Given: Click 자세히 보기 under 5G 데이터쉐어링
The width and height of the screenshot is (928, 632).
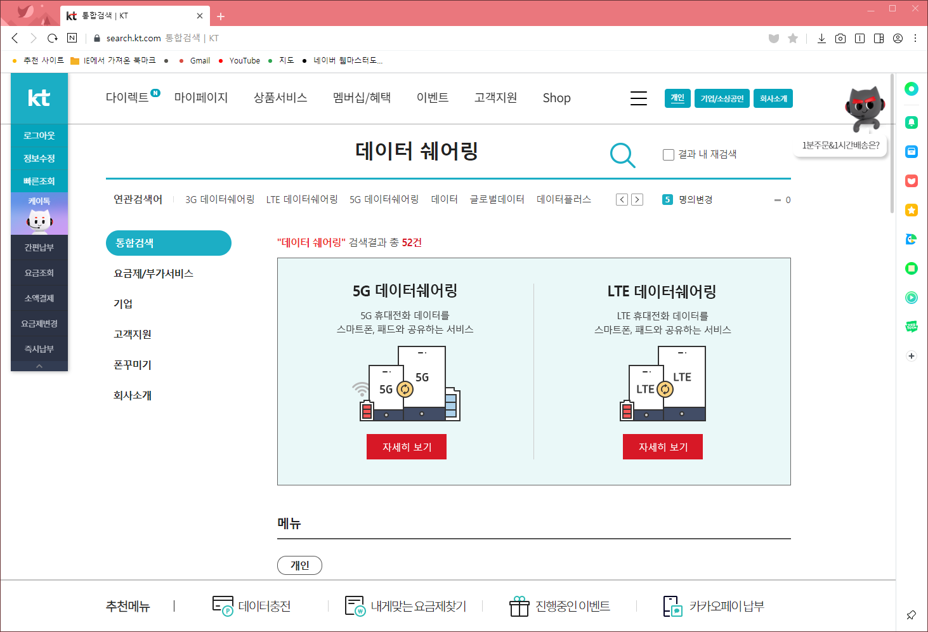Looking at the screenshot, I should 407,447.
